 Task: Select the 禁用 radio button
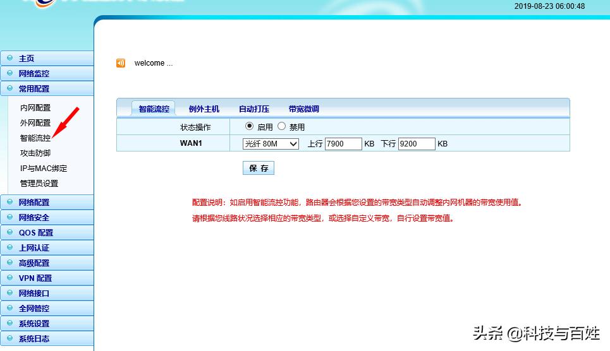click(x=282, y=126)
